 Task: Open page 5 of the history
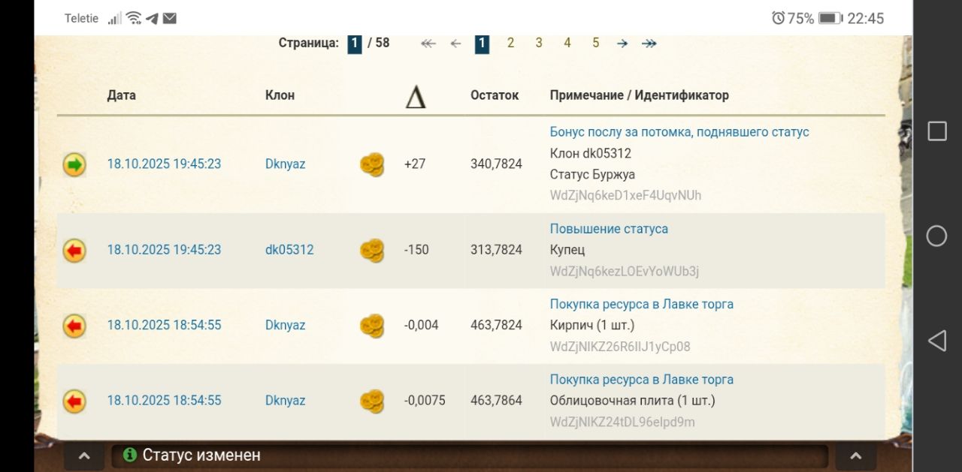(595, 44)
